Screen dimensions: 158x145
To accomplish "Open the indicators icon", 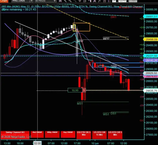I will [x=95, y=1].
